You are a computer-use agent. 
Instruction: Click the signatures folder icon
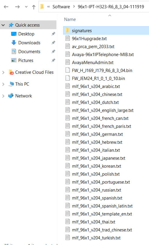tap(68, 30)
